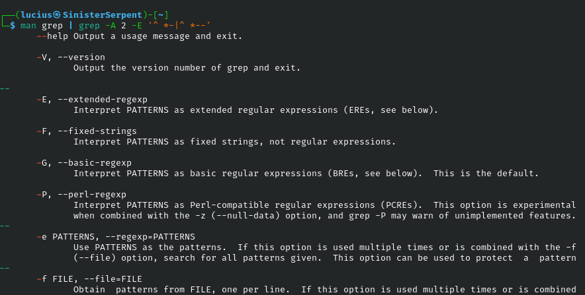
Task: Click the "man" command word
Action: coord(28,24)
